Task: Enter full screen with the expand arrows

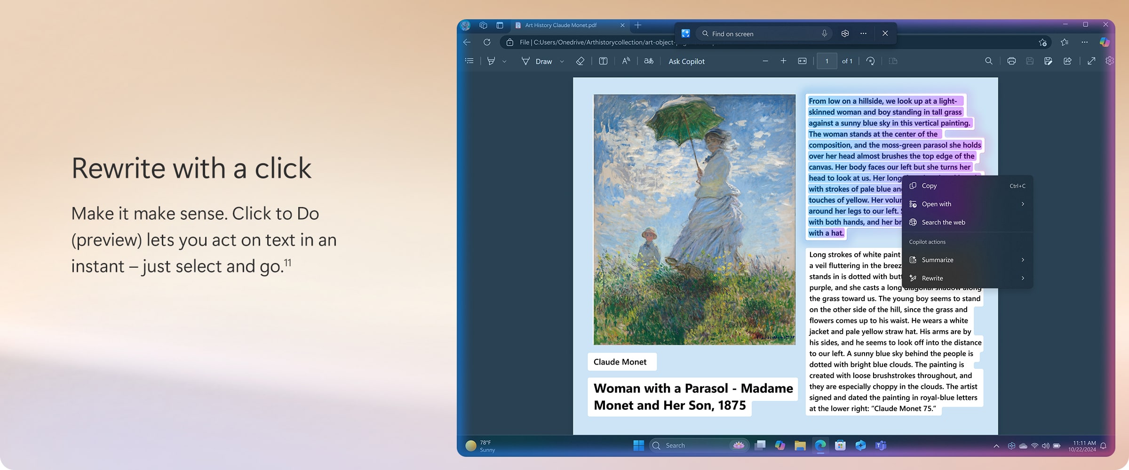Action: click(x=1091, y=61)
